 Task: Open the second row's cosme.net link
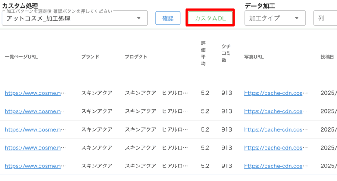35,111
